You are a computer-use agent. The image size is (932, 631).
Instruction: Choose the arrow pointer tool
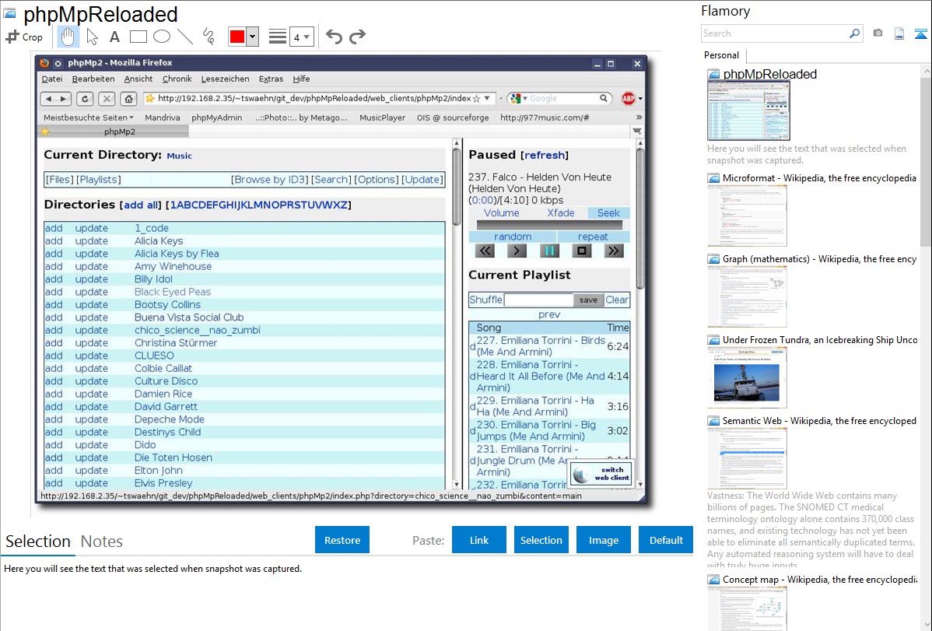[x=92, y=37]
